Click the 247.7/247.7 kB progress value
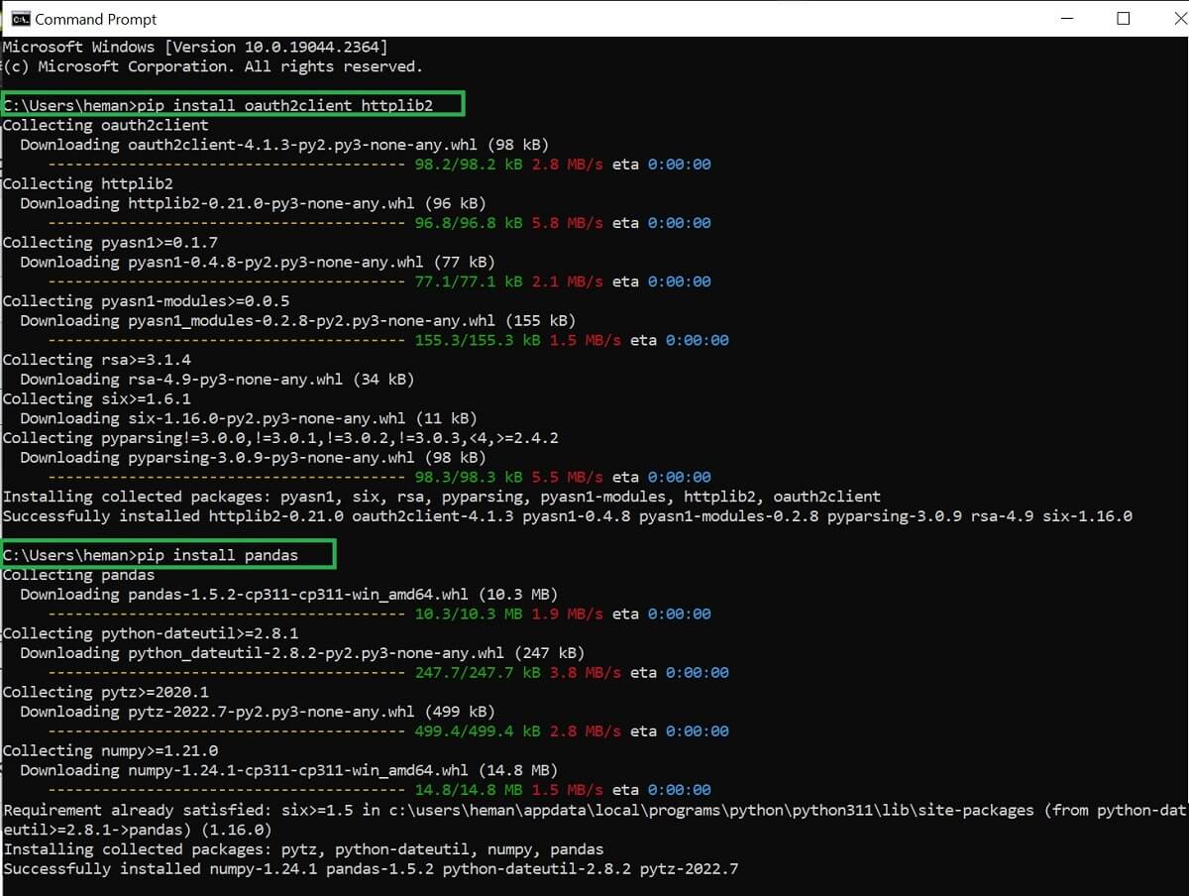The height and width of the screenshot is (896, 1189). pyautogui.click(x=478, y=672)
